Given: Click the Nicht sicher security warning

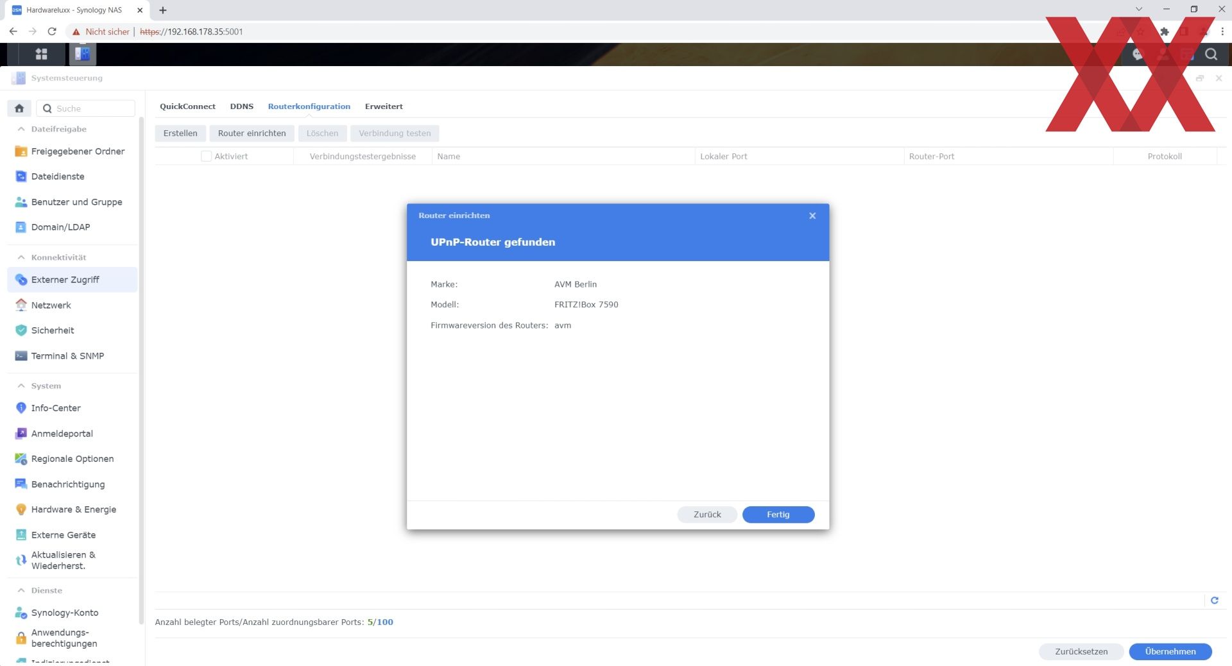Looking at the screenshot, I should point(101,31).
